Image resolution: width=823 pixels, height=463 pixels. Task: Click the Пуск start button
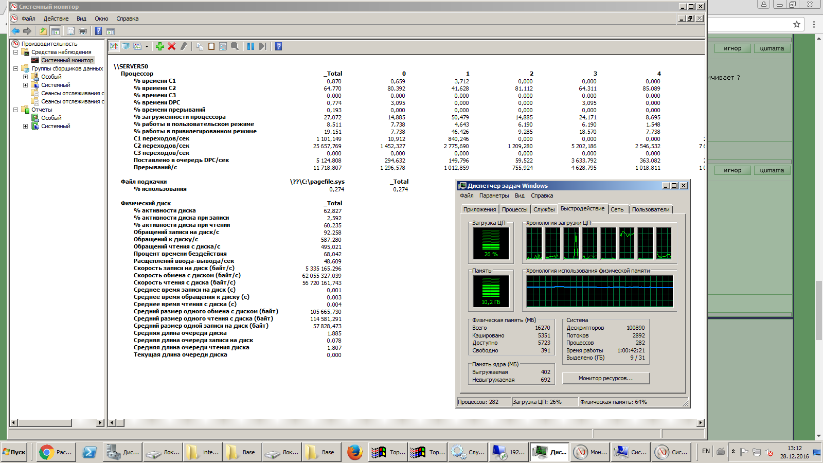point(14,452)
